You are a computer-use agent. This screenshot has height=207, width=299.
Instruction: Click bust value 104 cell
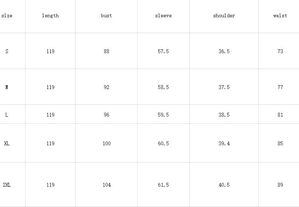click(107, 185)
